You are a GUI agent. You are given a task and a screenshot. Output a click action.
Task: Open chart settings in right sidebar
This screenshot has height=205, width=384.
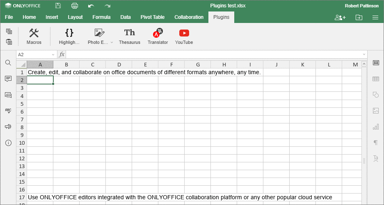click(x=376, y=126)
